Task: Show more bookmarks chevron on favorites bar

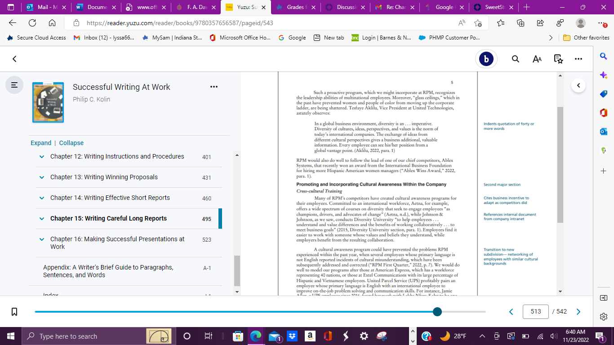Action: pyautogui.click(x=551, y=38)
